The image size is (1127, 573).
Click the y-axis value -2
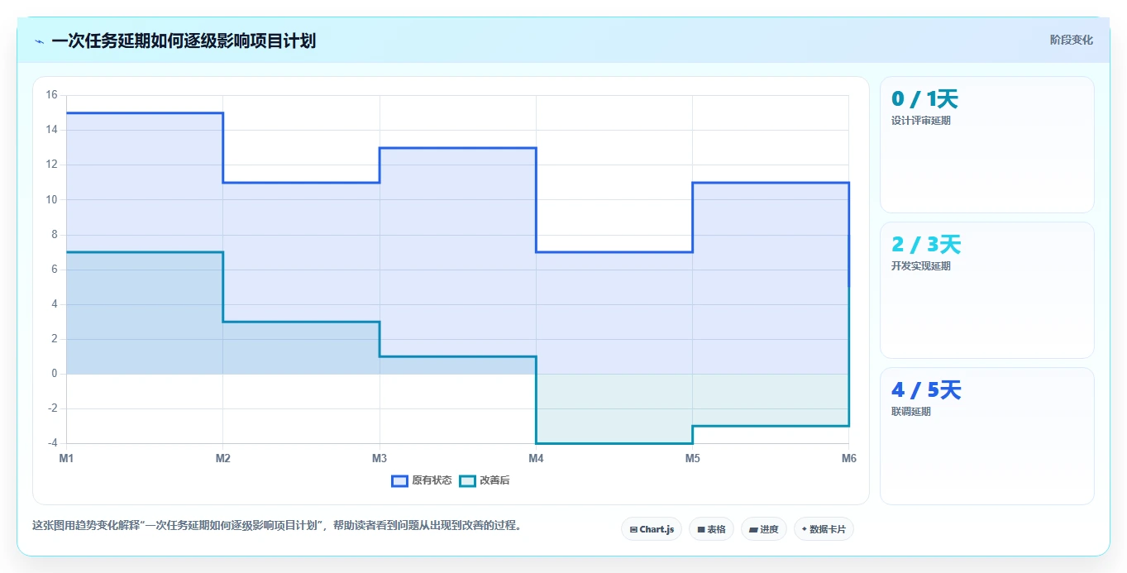pyautogui.click(x=52, y=408)
